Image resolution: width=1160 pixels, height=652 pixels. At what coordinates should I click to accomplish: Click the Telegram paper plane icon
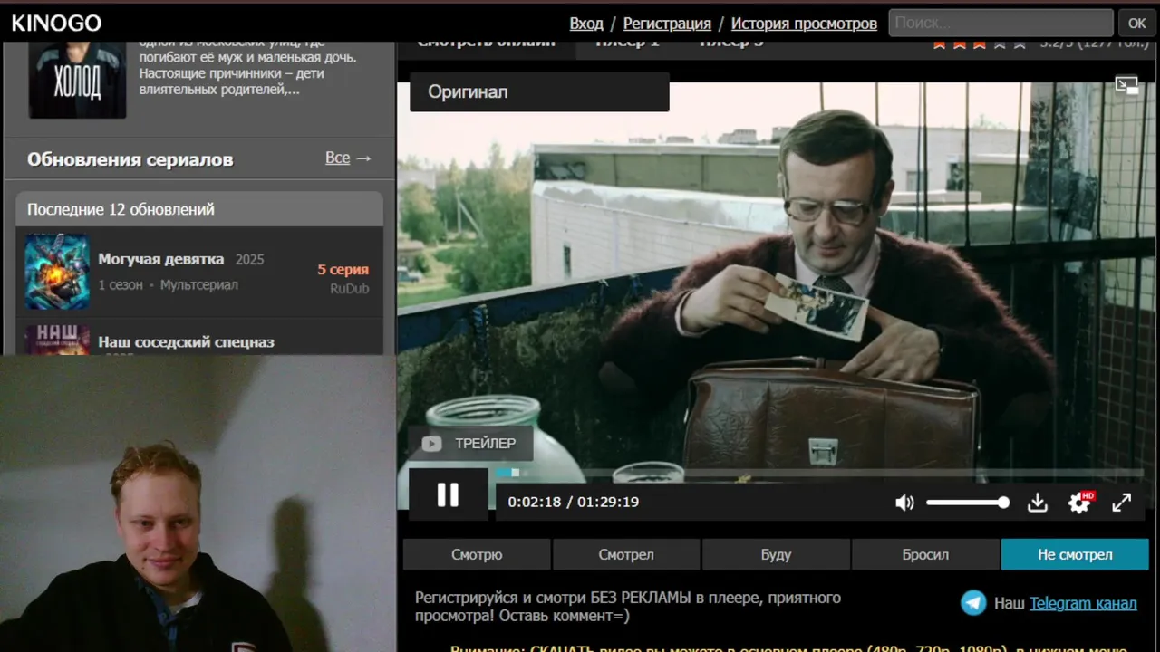(x=973, y=603)
